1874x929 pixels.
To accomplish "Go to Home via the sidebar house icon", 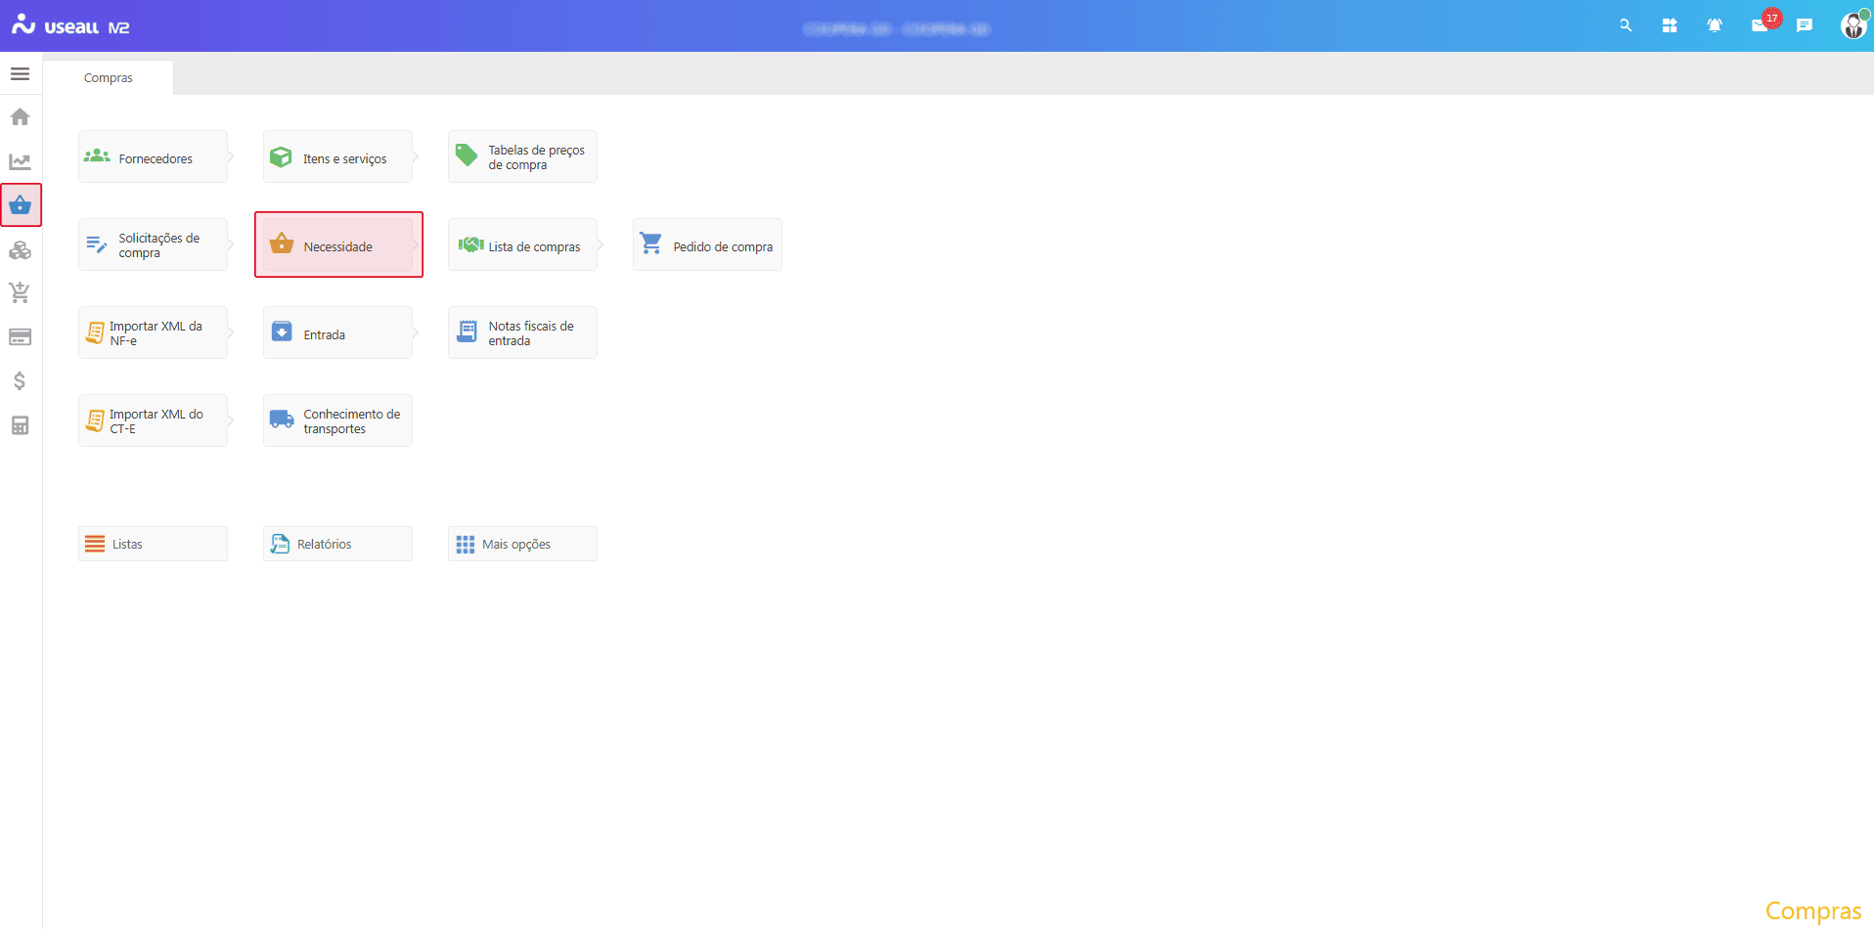I will (20, 117).
